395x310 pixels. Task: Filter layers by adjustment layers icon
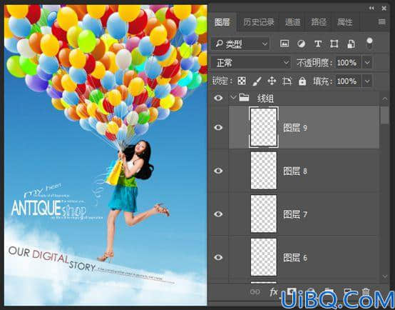pyautogui.click(x=301, y=44)
